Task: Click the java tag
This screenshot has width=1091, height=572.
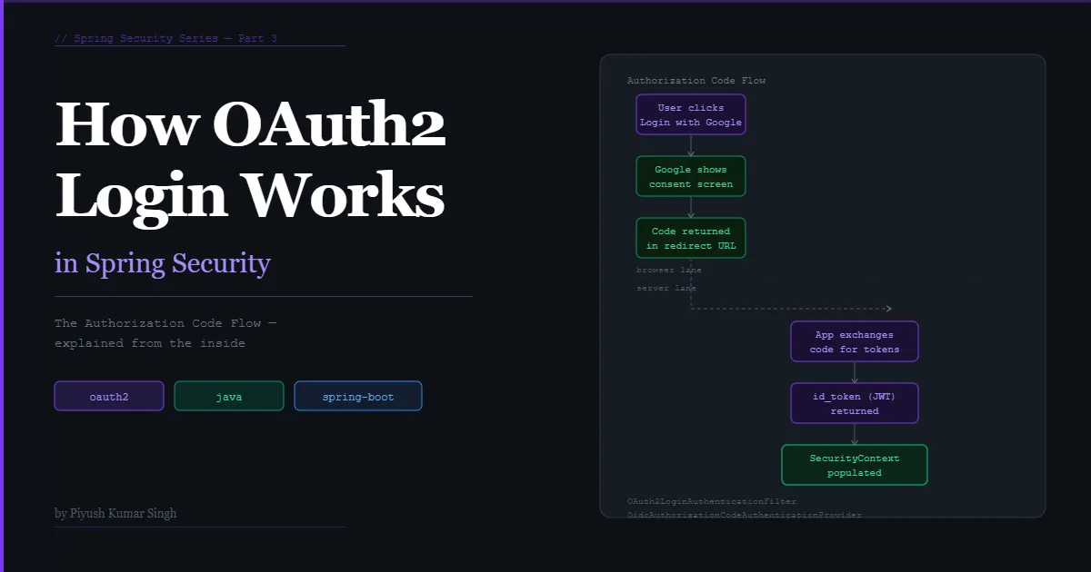Action: pyautogui.click(x=229, y=396)
